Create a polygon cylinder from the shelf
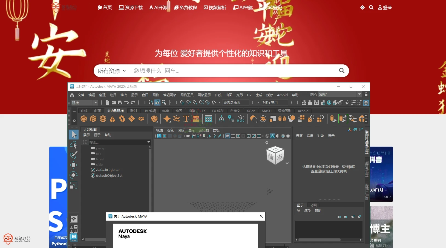446x248 pixels. coord(103,119)
